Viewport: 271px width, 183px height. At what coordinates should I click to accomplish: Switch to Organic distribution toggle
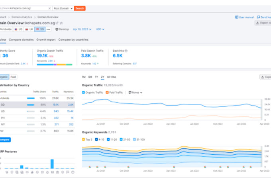pyautogui.click(x=4, y=77)
